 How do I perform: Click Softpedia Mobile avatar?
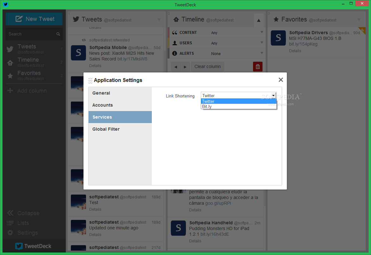78,53
